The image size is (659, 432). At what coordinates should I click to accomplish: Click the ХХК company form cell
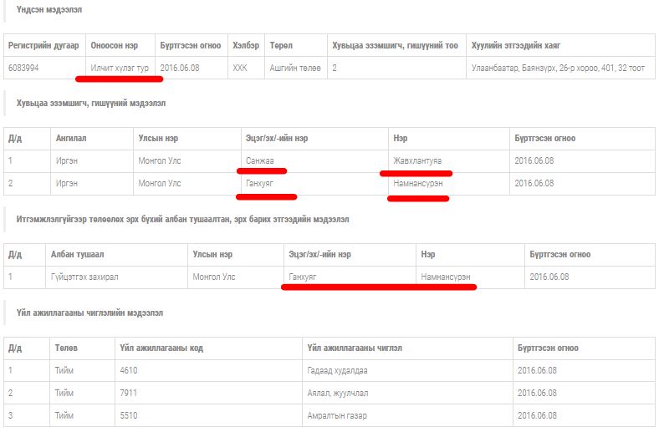[x=241, y=68]
